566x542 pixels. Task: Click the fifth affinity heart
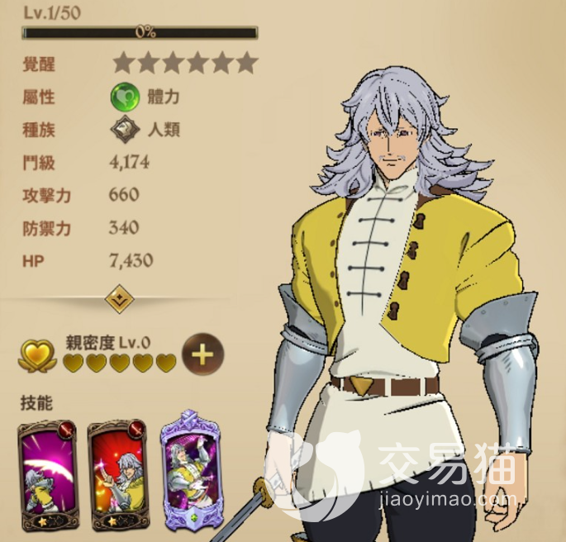pyautogui.click(x=166, y=362)
